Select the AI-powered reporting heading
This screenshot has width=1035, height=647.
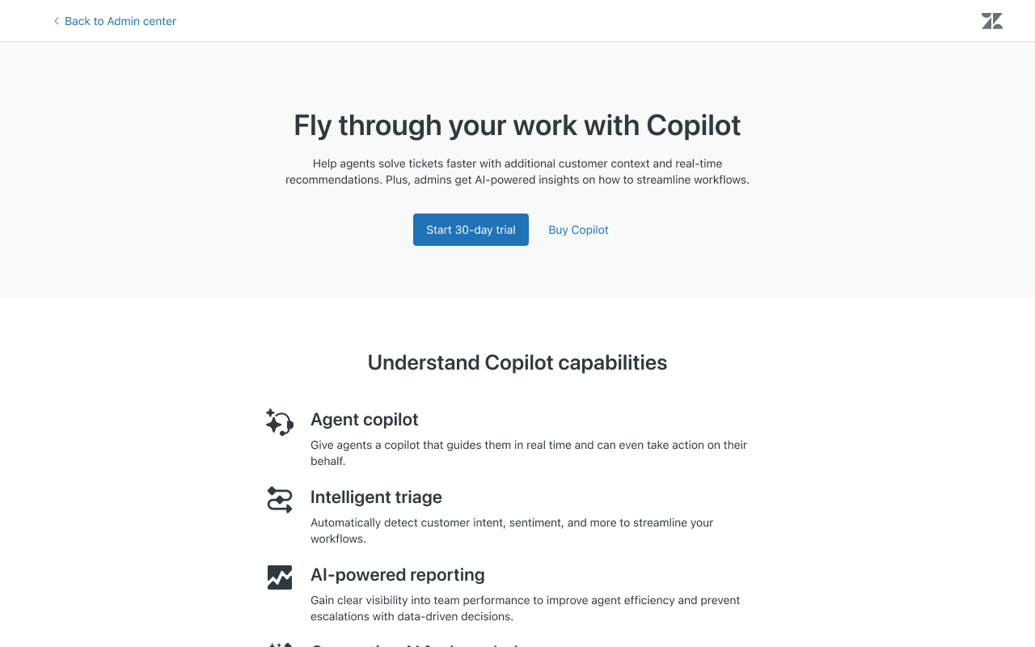coord(398,575)
